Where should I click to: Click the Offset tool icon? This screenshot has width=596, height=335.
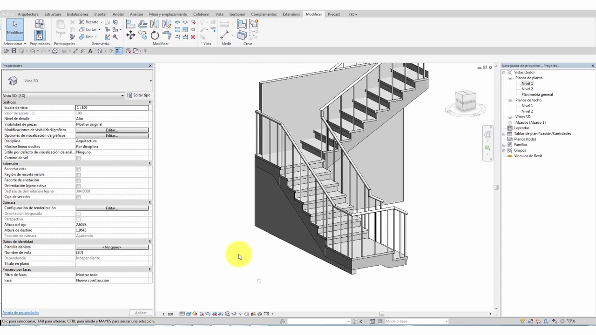pyautogui.click(x=142, y=23)
